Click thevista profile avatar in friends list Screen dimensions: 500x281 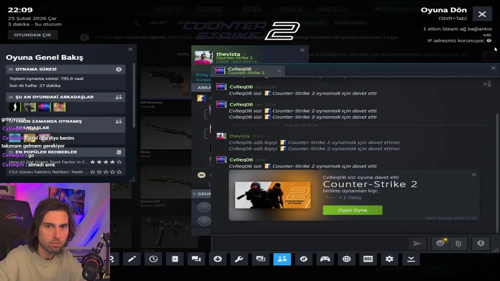click(204, 58)
